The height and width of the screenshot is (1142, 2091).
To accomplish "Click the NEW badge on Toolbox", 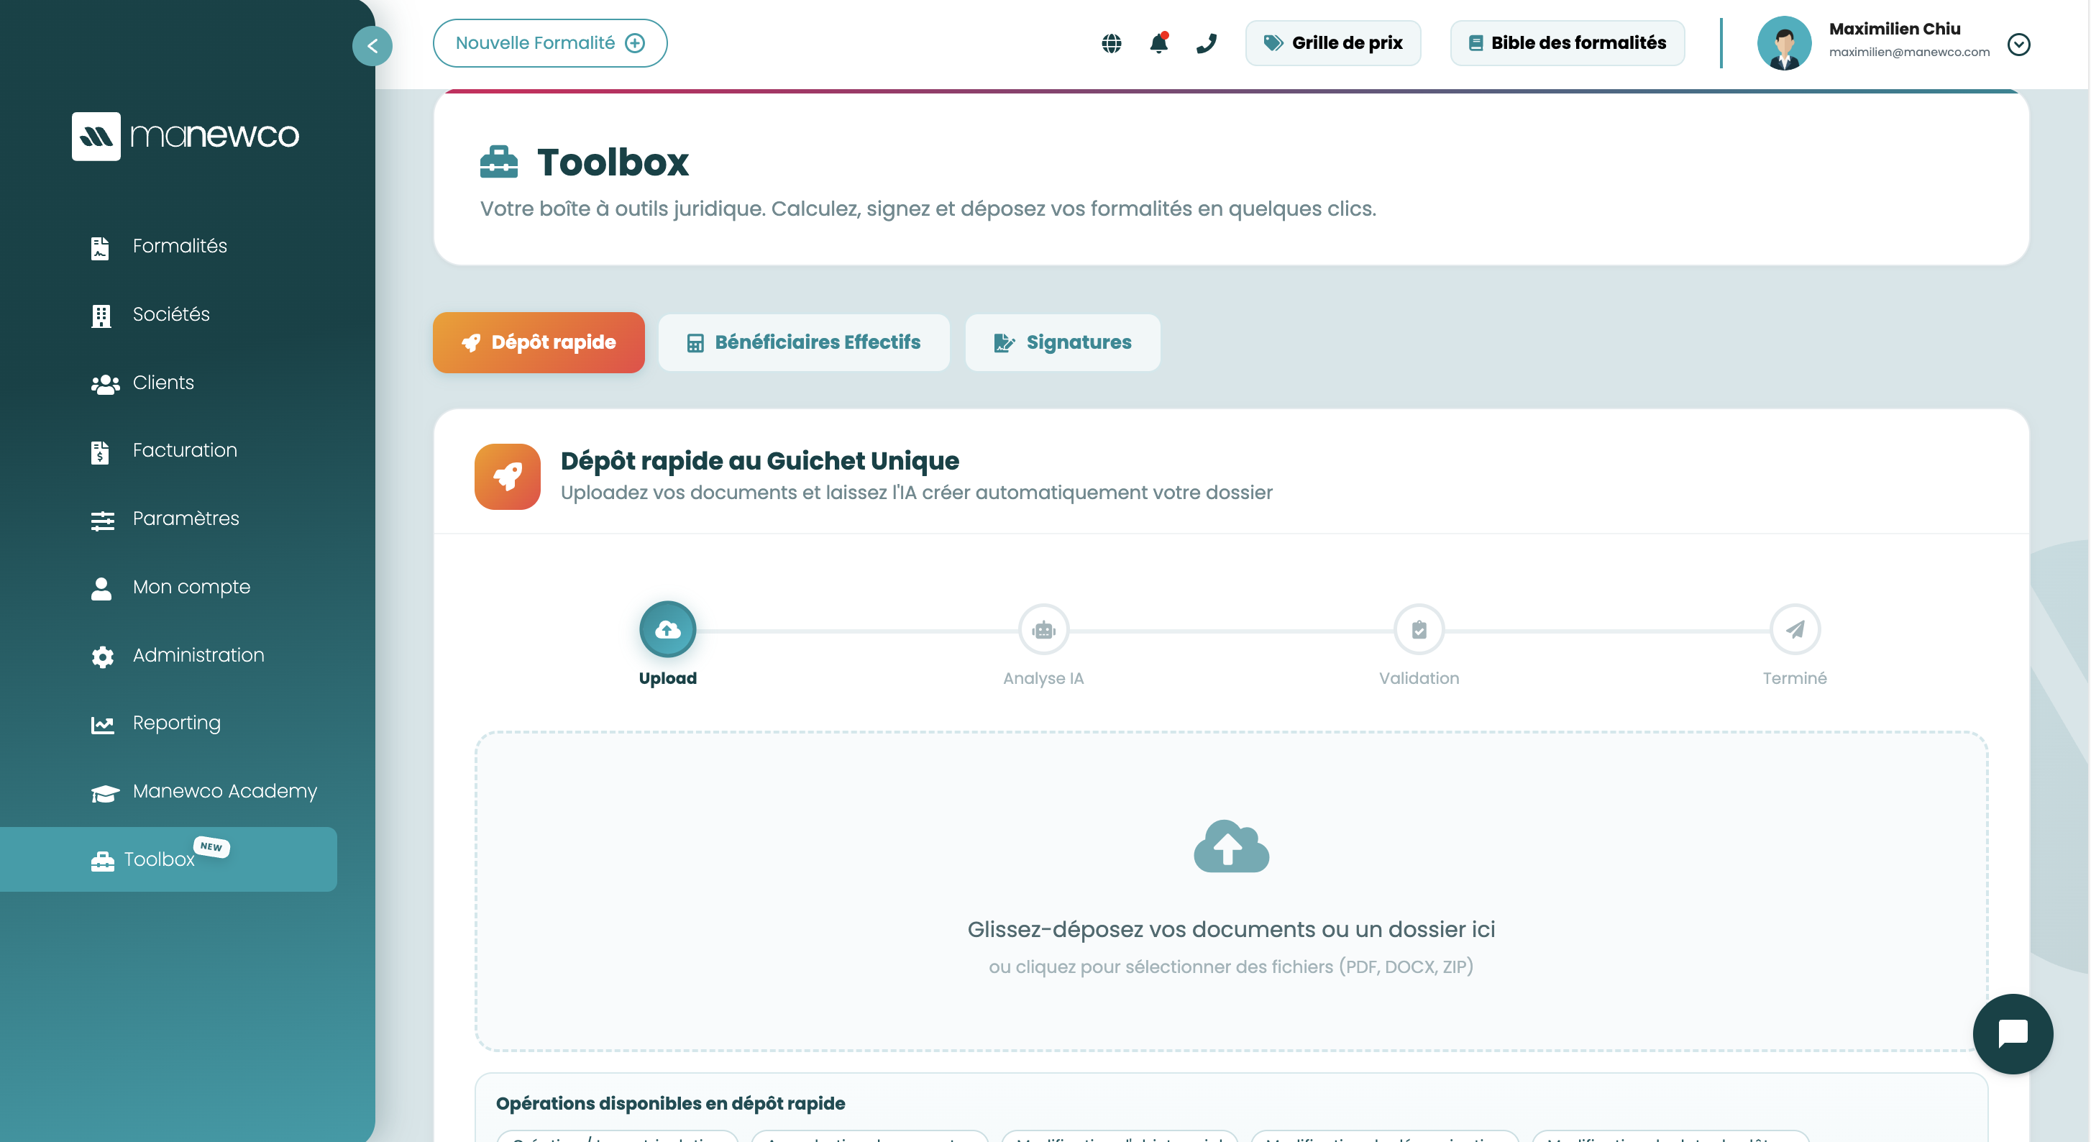I will point(212,846).
